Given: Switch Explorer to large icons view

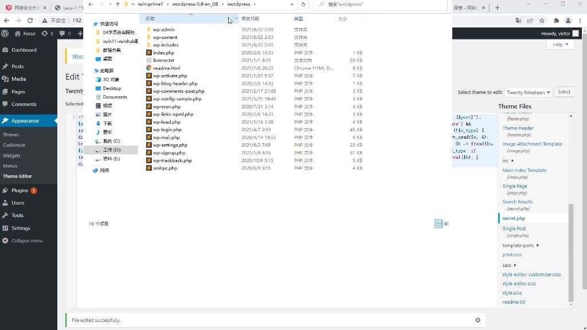Looking at the screenshot, I should pos(446,224).
